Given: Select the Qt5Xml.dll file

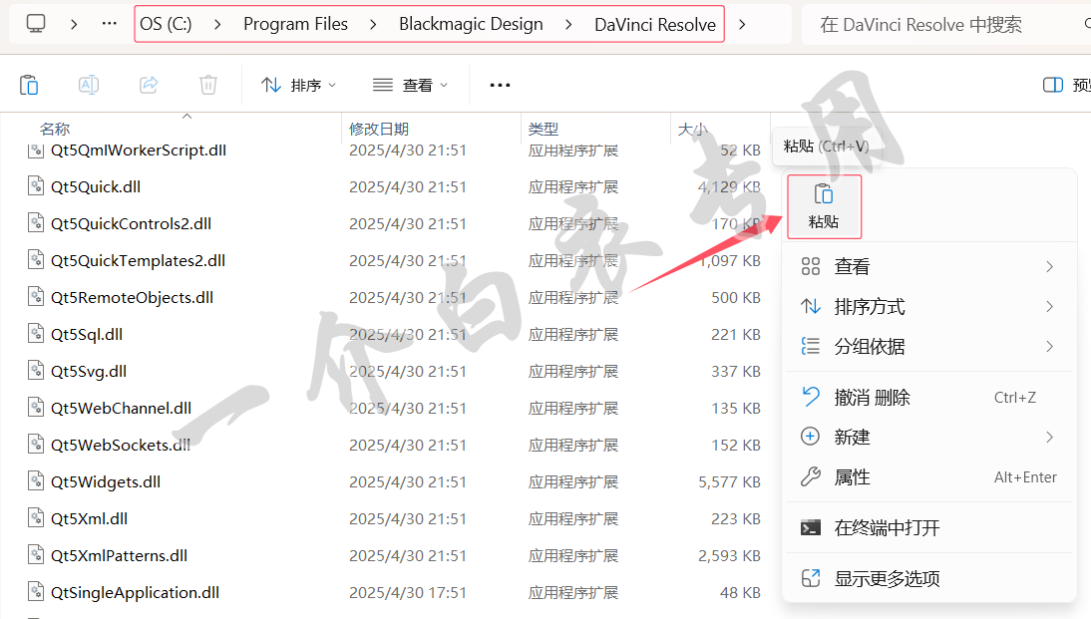Looking at the screenshot, I should 89,519.
